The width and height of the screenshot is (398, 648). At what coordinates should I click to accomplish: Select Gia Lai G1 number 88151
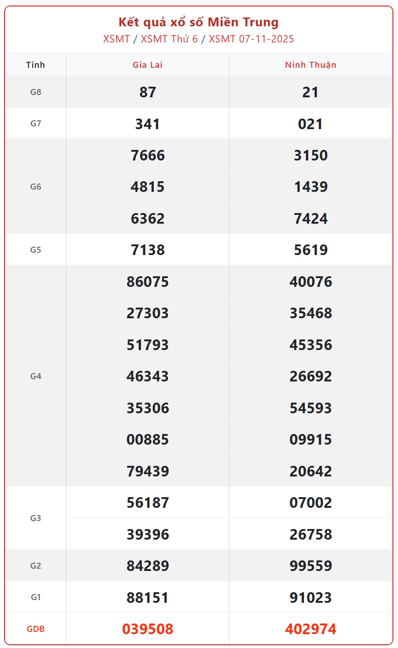147,597
